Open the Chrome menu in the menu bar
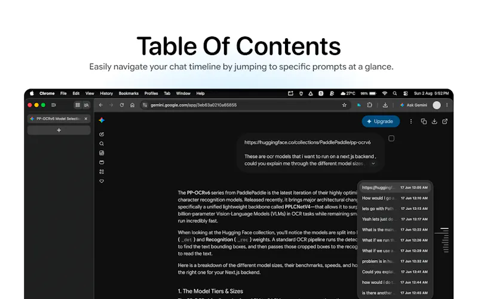478x299 pixels. click(x=47, y=93)
